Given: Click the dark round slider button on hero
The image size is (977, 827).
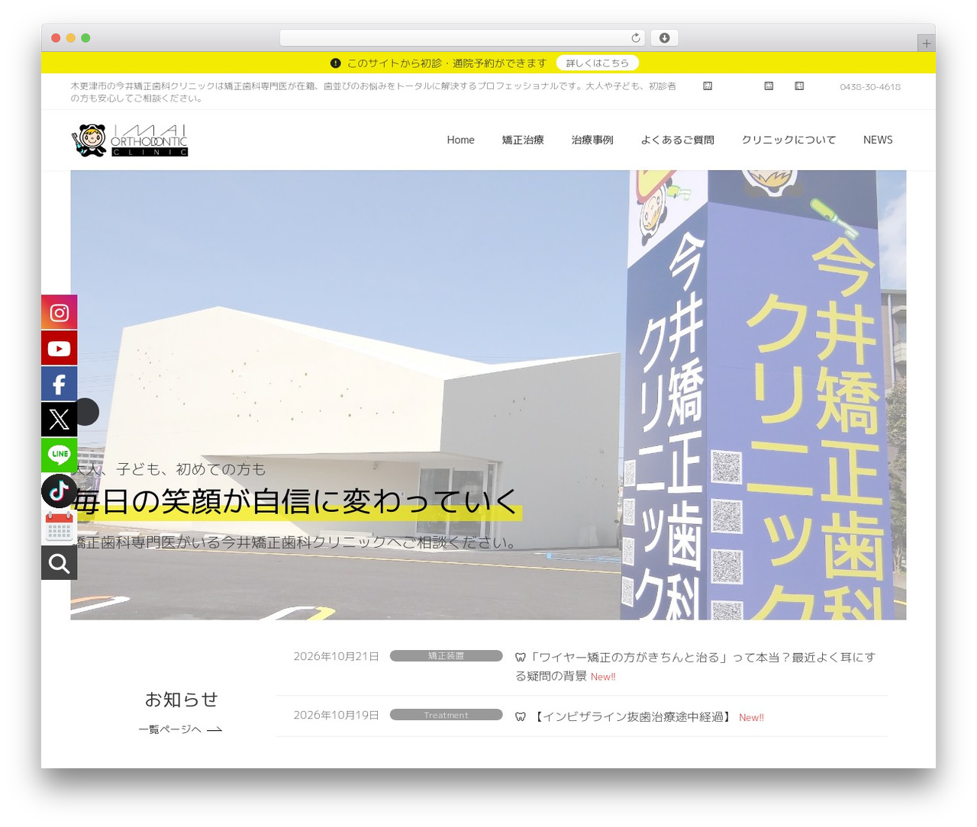Looking at the screenshot, I should (x=86, y=412).
